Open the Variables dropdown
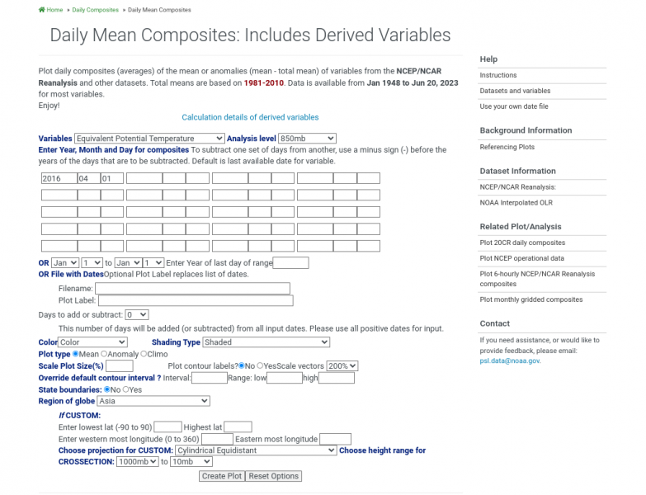 (x=149, y=139)
